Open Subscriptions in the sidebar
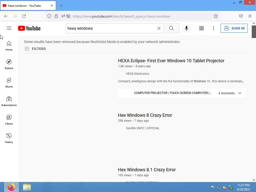 tap(9, 101)
